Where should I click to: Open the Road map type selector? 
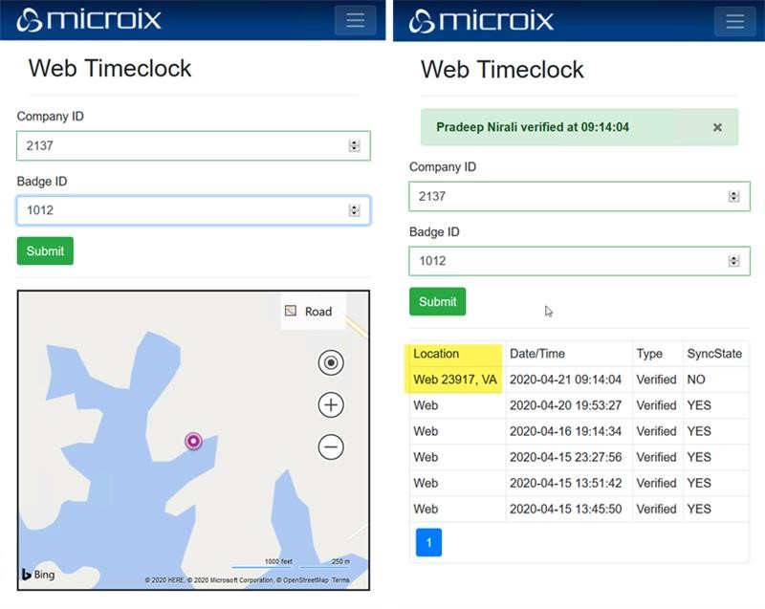point(309,311)
